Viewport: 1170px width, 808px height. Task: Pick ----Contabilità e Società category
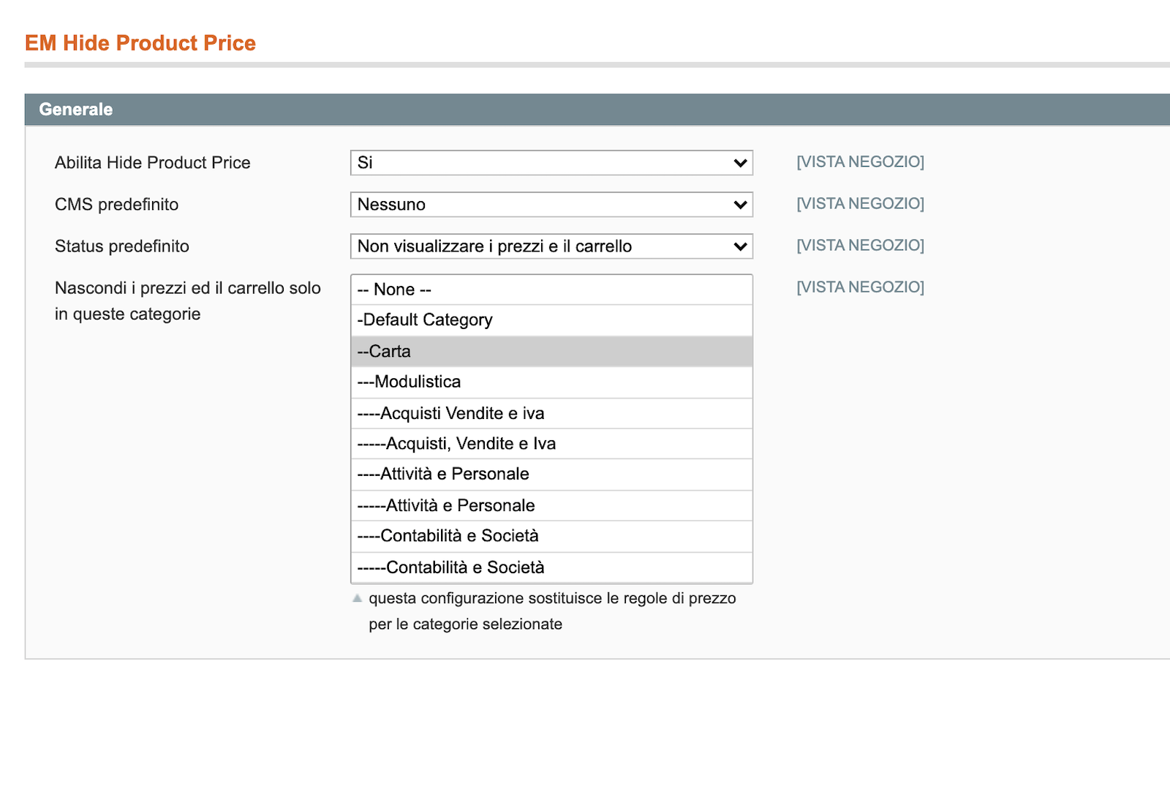click(551, 536)
